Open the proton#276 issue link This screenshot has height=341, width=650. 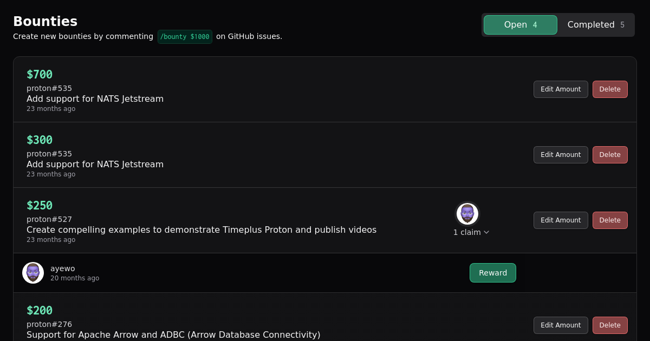49,324
